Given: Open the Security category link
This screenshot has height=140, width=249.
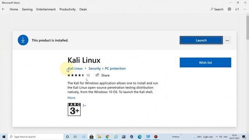Looking at the screenshot, I should (x=95, y=68).
